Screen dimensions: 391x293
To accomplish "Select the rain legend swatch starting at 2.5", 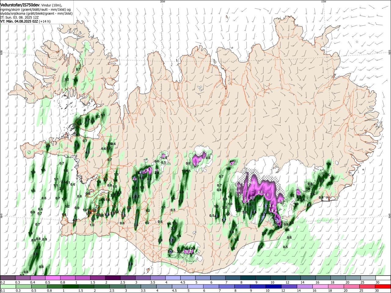I will 118,286.
